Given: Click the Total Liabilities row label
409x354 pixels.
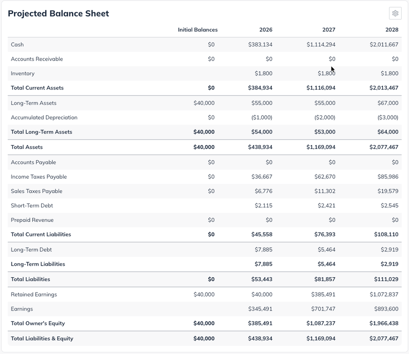Looking at the screenshot, I should click(x=31, y=279).
